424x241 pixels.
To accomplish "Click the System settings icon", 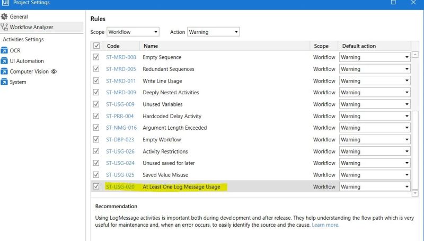I will coord(4,82).
